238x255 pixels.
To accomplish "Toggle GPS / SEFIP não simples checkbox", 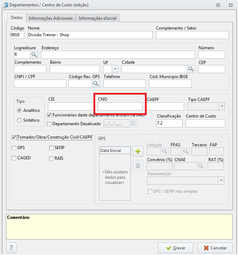I will 149,191.
